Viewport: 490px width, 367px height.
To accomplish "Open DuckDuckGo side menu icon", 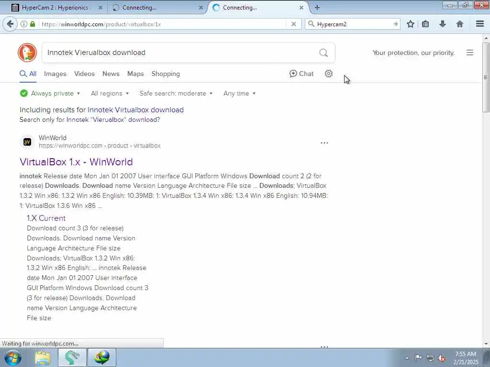I will point(469,53).
